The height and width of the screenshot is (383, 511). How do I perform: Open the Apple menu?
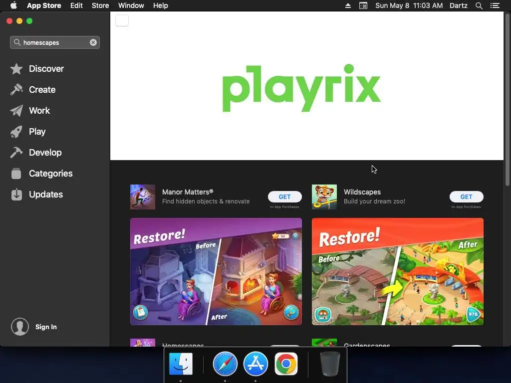click(x=13, y=5)
